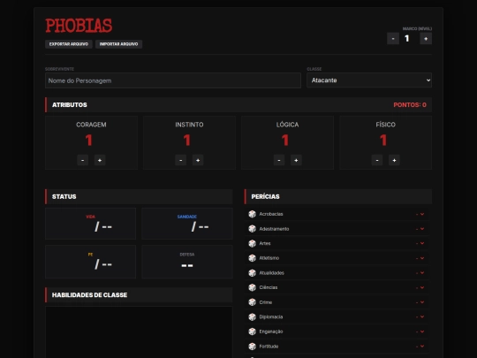Increase the Lógica attribute

(296, 160)
